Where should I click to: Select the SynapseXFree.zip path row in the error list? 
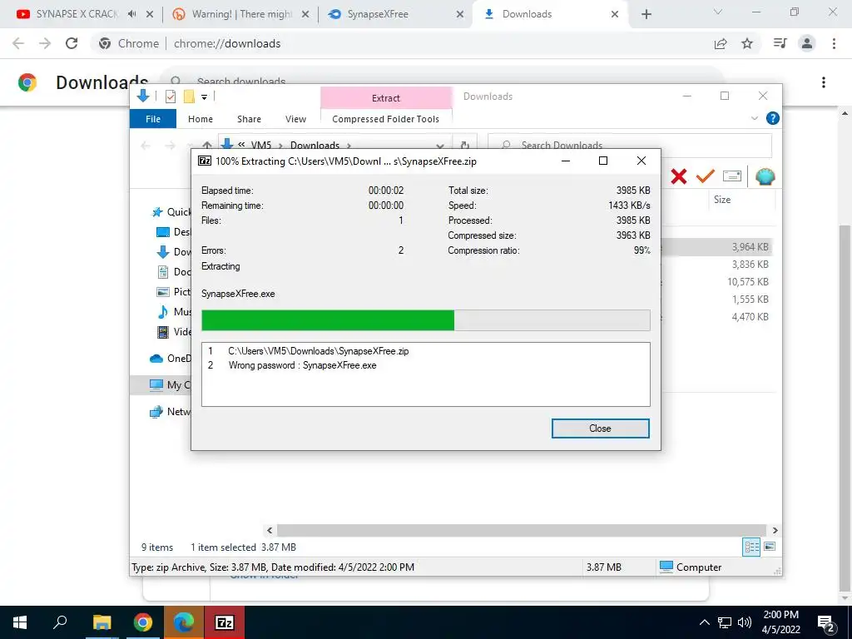pyautogui.click(x=425, y=351)
